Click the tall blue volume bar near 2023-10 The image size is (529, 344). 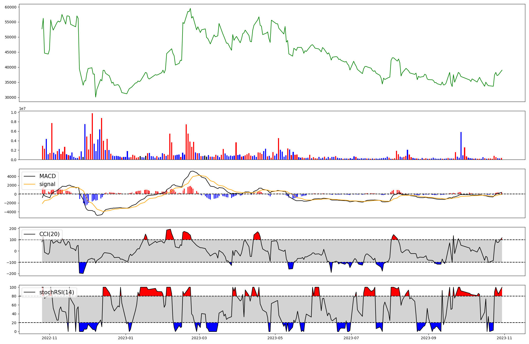tap(461, 146)
